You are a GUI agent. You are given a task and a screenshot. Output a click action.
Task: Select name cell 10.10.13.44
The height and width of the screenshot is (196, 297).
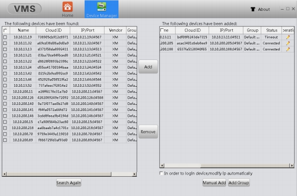23,79
